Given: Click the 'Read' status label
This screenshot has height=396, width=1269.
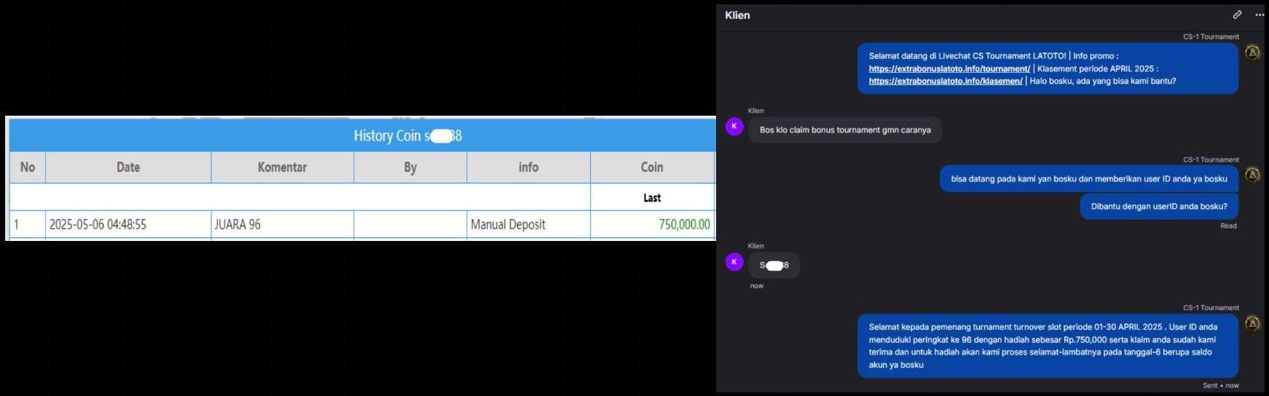Looking at the screenshot, I should [1228, 226].
